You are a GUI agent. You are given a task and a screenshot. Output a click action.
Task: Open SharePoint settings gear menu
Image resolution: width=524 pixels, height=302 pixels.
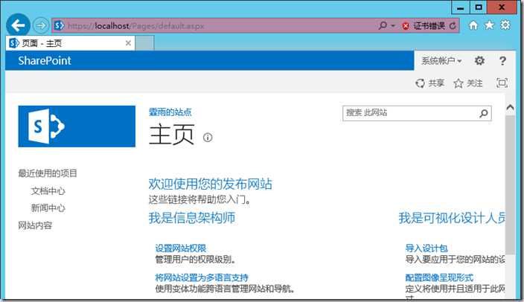pyautogui.click(x=479, y=60)
